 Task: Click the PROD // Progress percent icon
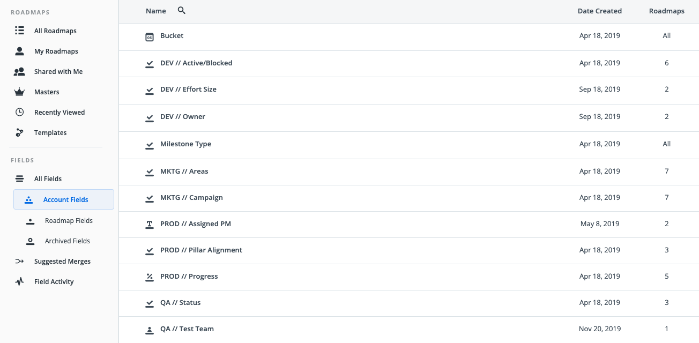pos(150,277)
